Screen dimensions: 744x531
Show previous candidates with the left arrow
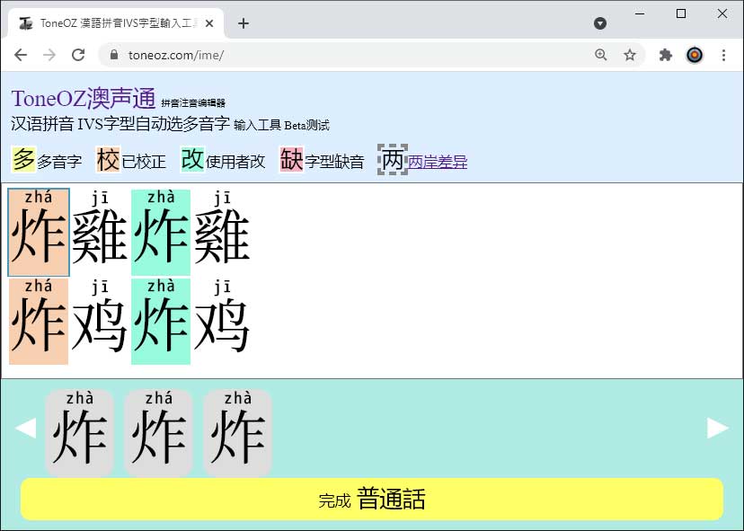coord(26,428)
